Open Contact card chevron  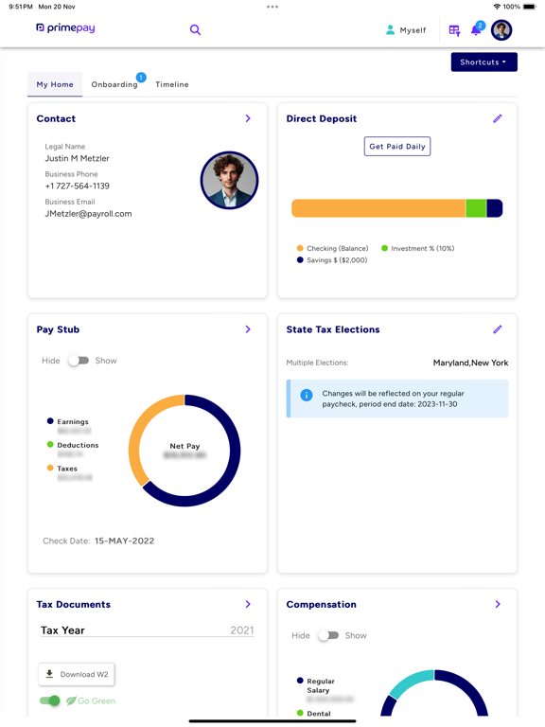(248, 118)
